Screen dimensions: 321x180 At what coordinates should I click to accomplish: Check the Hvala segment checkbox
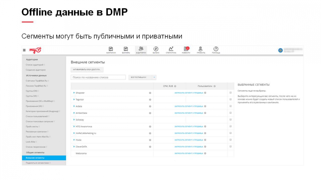pos(230,140)
